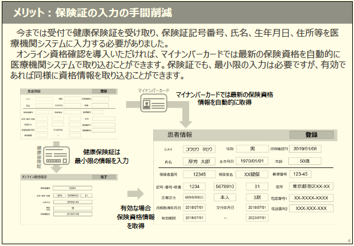Click the slide title メリット banner
This screenshot has width=354, height=246.
[x=177, y=12]
